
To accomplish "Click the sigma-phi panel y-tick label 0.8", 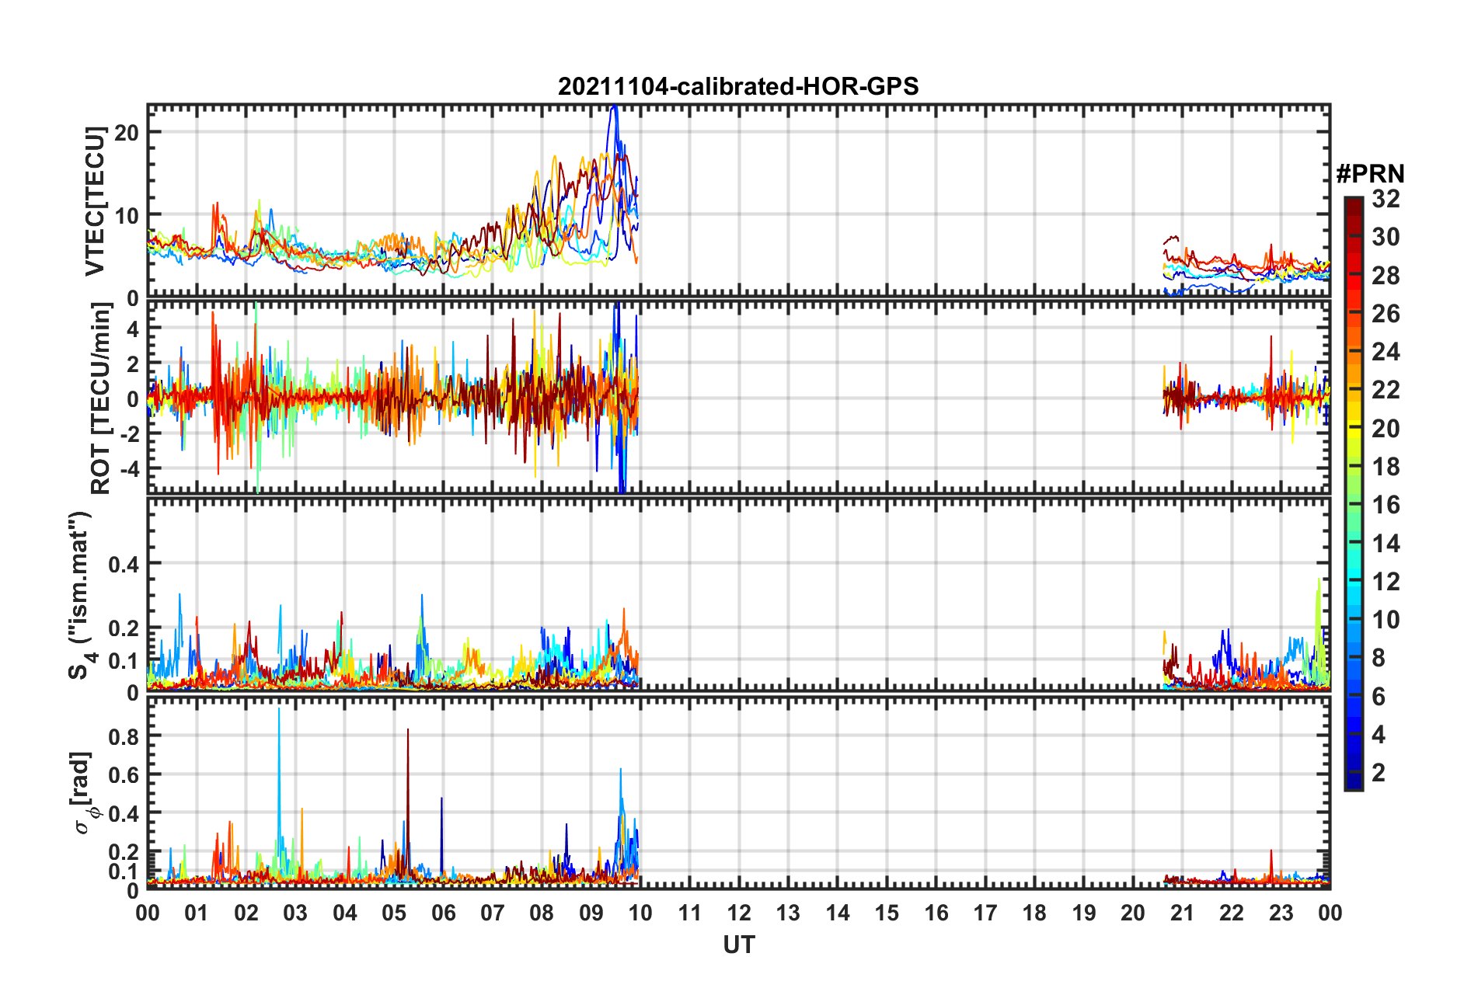I will coord(124,736).
